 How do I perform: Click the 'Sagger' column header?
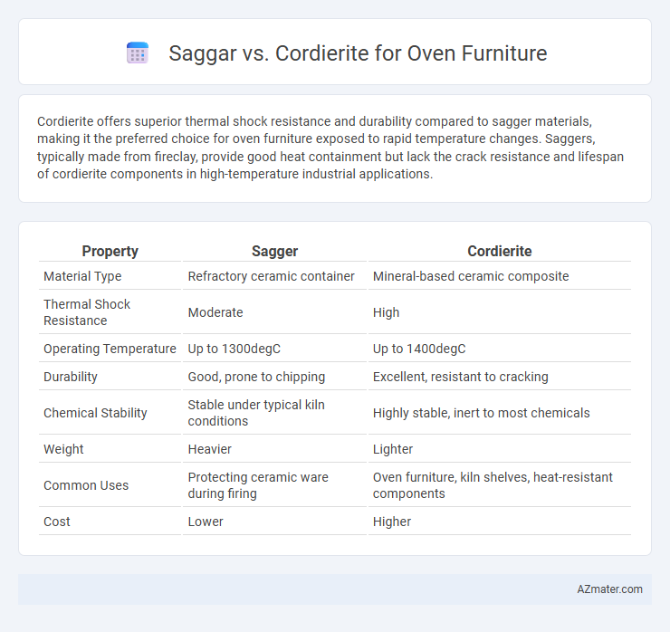(274, 252)
